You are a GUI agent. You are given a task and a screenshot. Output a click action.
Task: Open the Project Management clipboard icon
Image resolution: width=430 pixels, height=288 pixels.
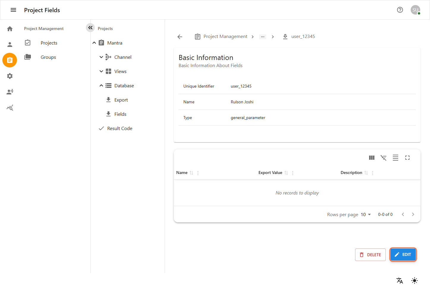coord(10,60)
